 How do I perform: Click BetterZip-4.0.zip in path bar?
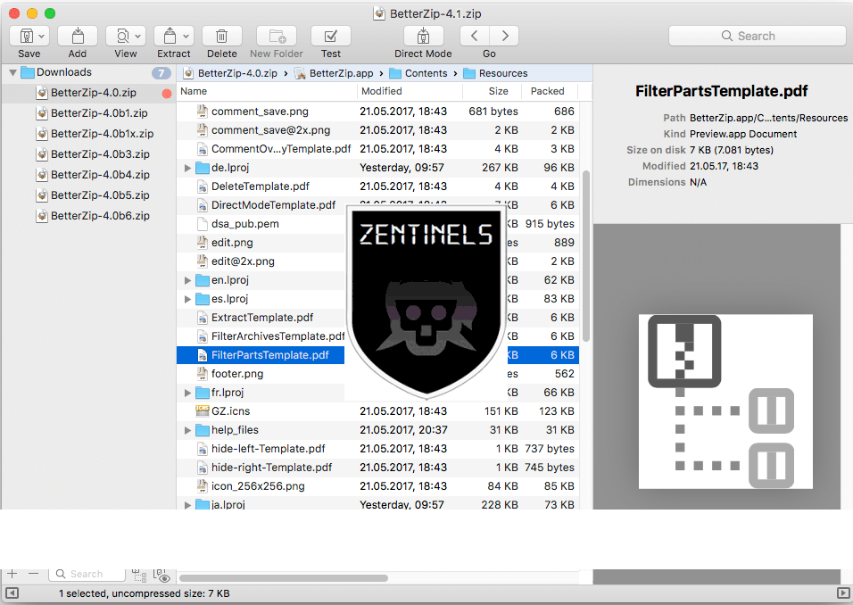pyautogui.click(x=230, y=73)
